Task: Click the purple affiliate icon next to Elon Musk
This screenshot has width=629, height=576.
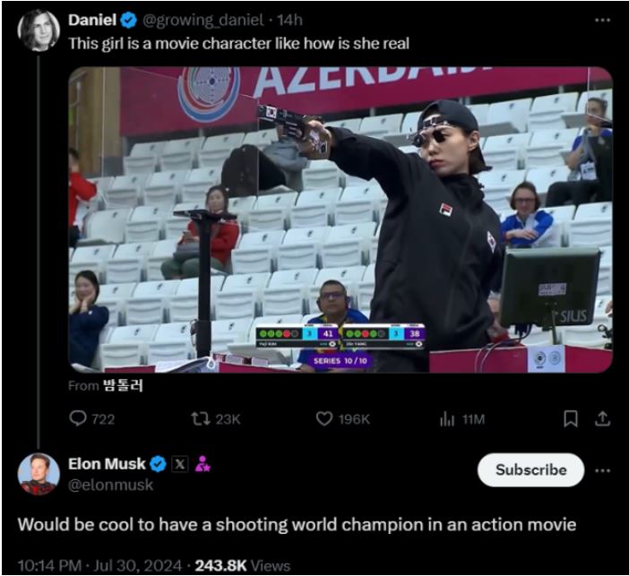Action: click(202, 464)
